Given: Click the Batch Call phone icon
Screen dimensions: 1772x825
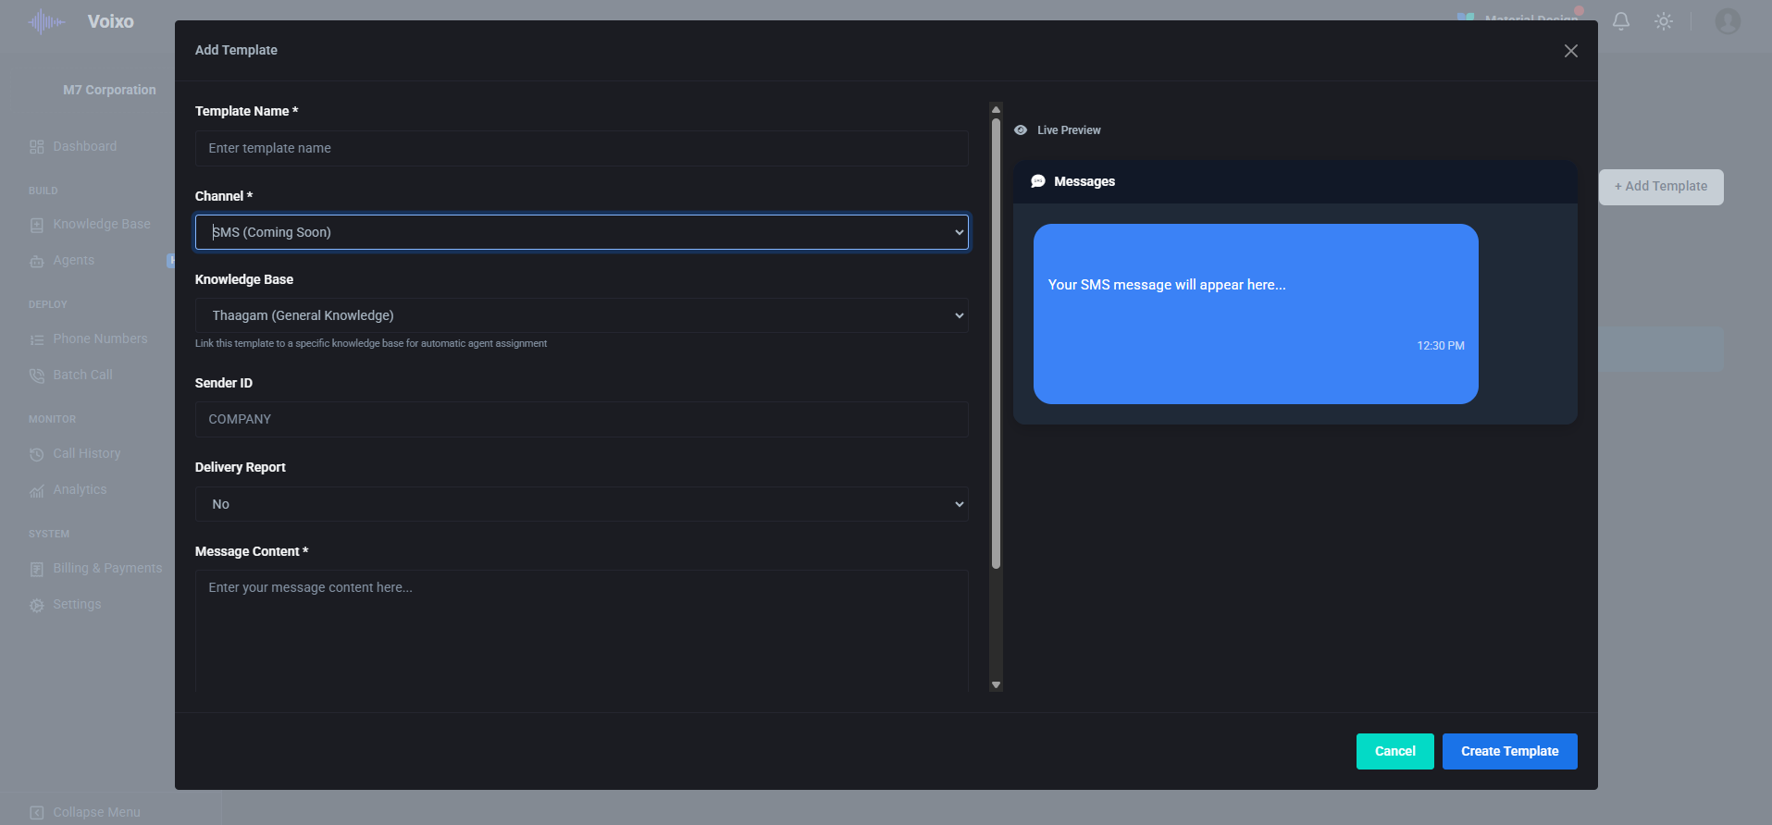Looking at the screenshot, I should 37,376.
